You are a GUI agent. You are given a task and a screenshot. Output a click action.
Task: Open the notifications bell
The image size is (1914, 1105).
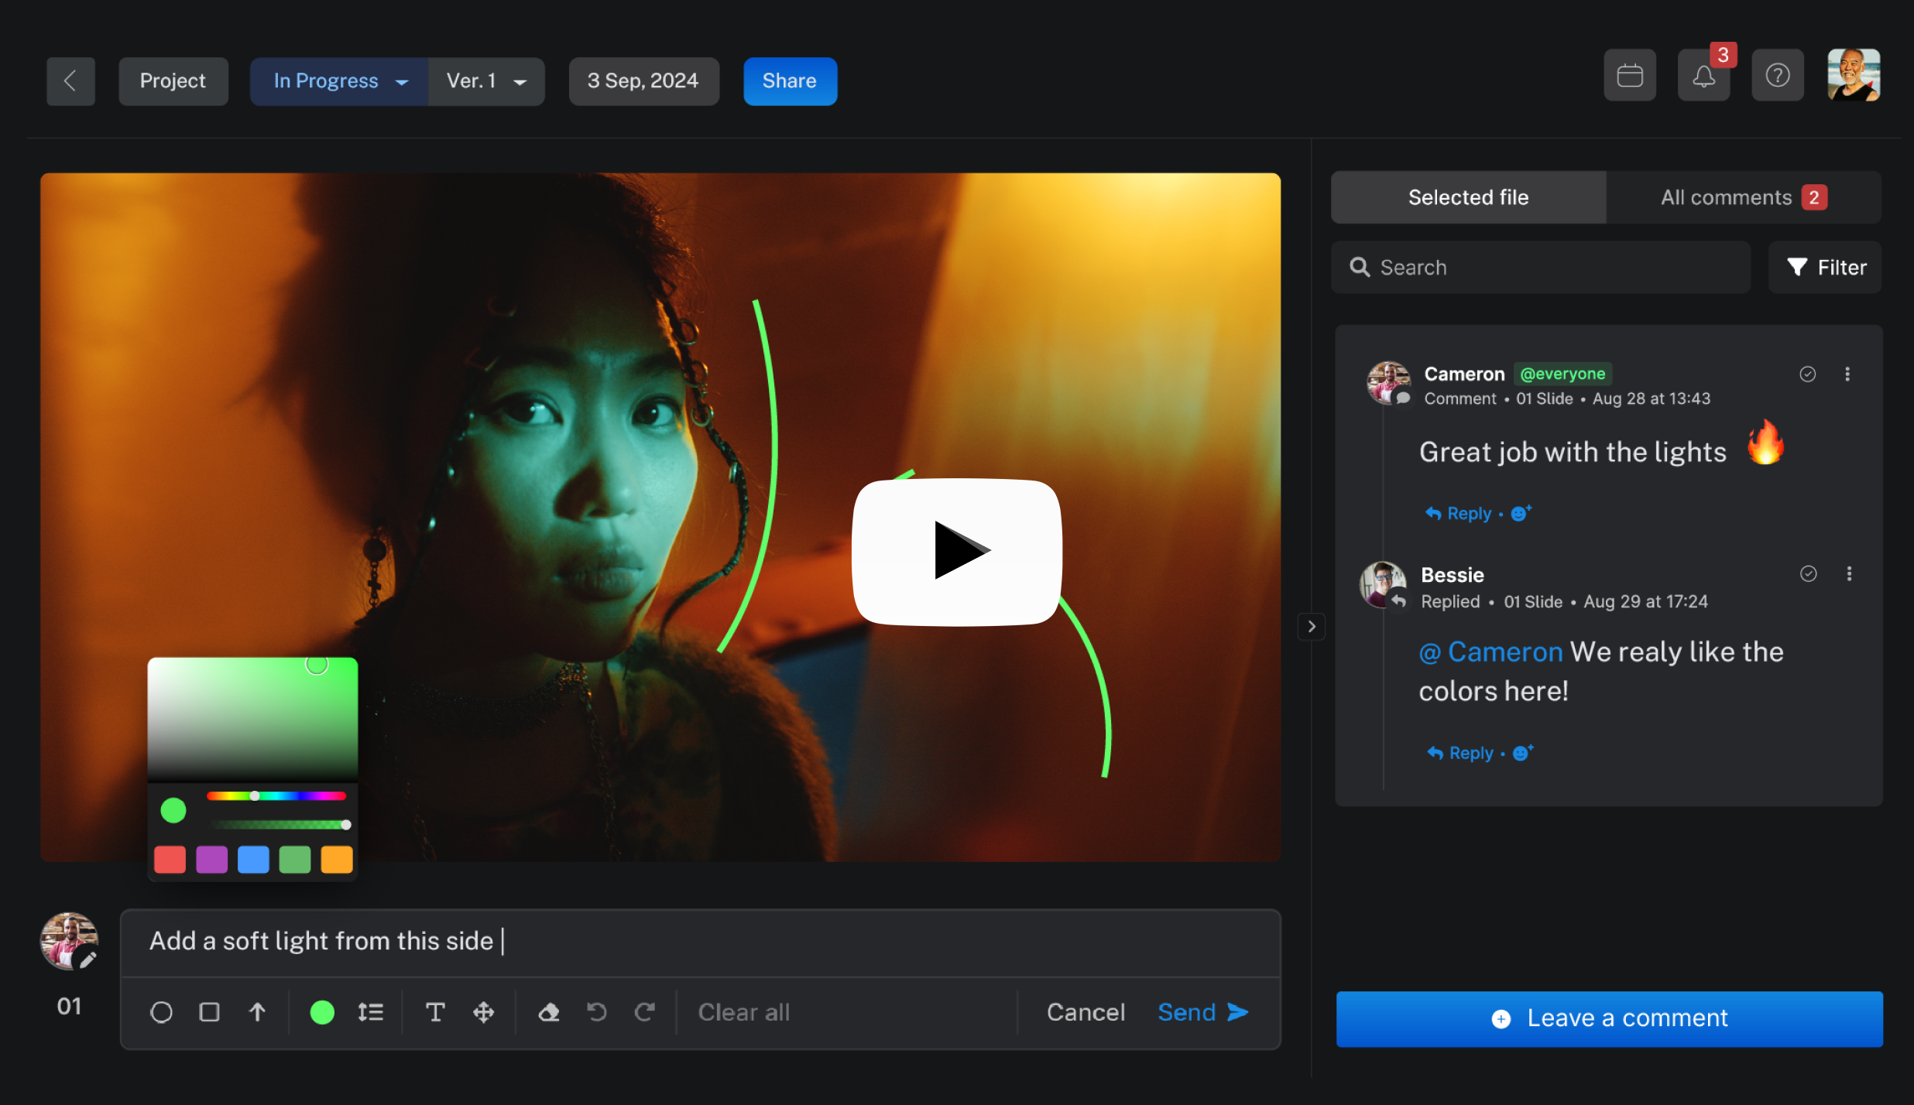click(x=1703, y=76)
